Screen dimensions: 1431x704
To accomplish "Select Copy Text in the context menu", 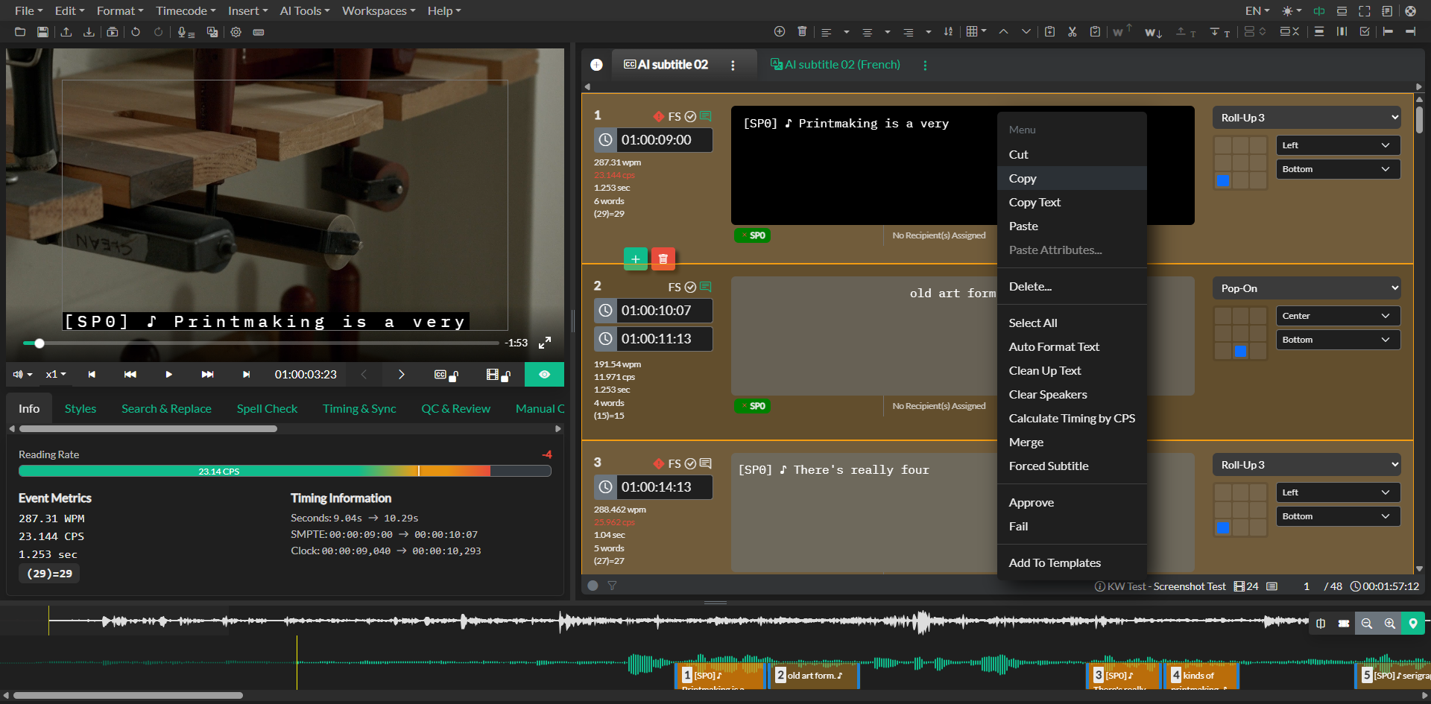I will [1034, 202].
